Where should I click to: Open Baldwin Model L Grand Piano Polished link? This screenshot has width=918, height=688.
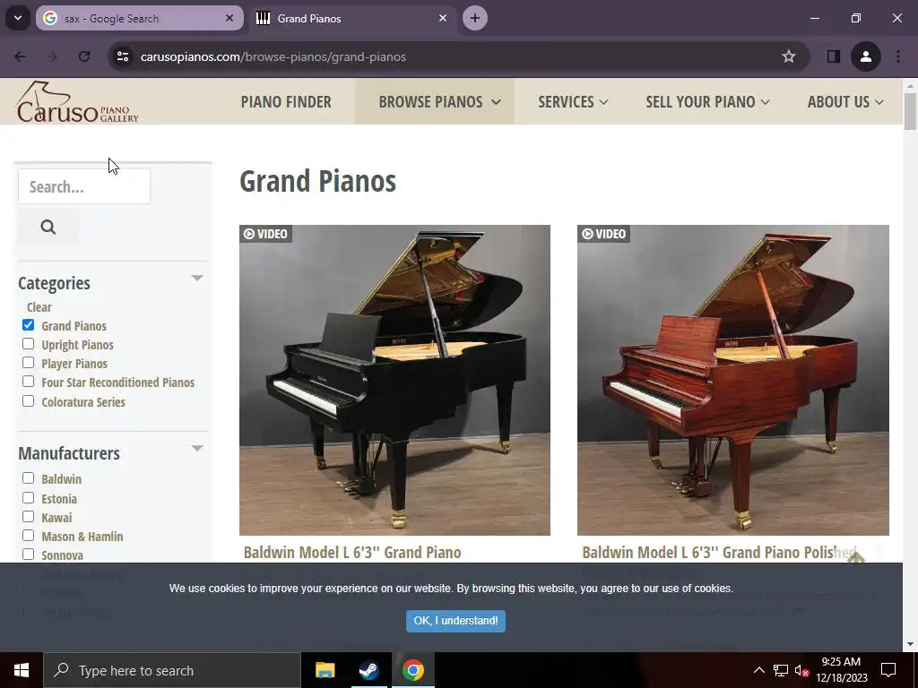[719, 552]
